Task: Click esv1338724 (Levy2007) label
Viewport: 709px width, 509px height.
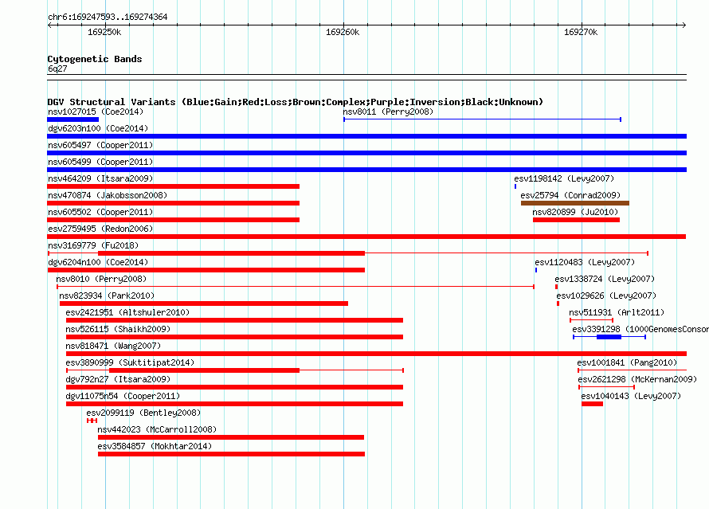Action: pyautogui.click(x=605, y=279)
